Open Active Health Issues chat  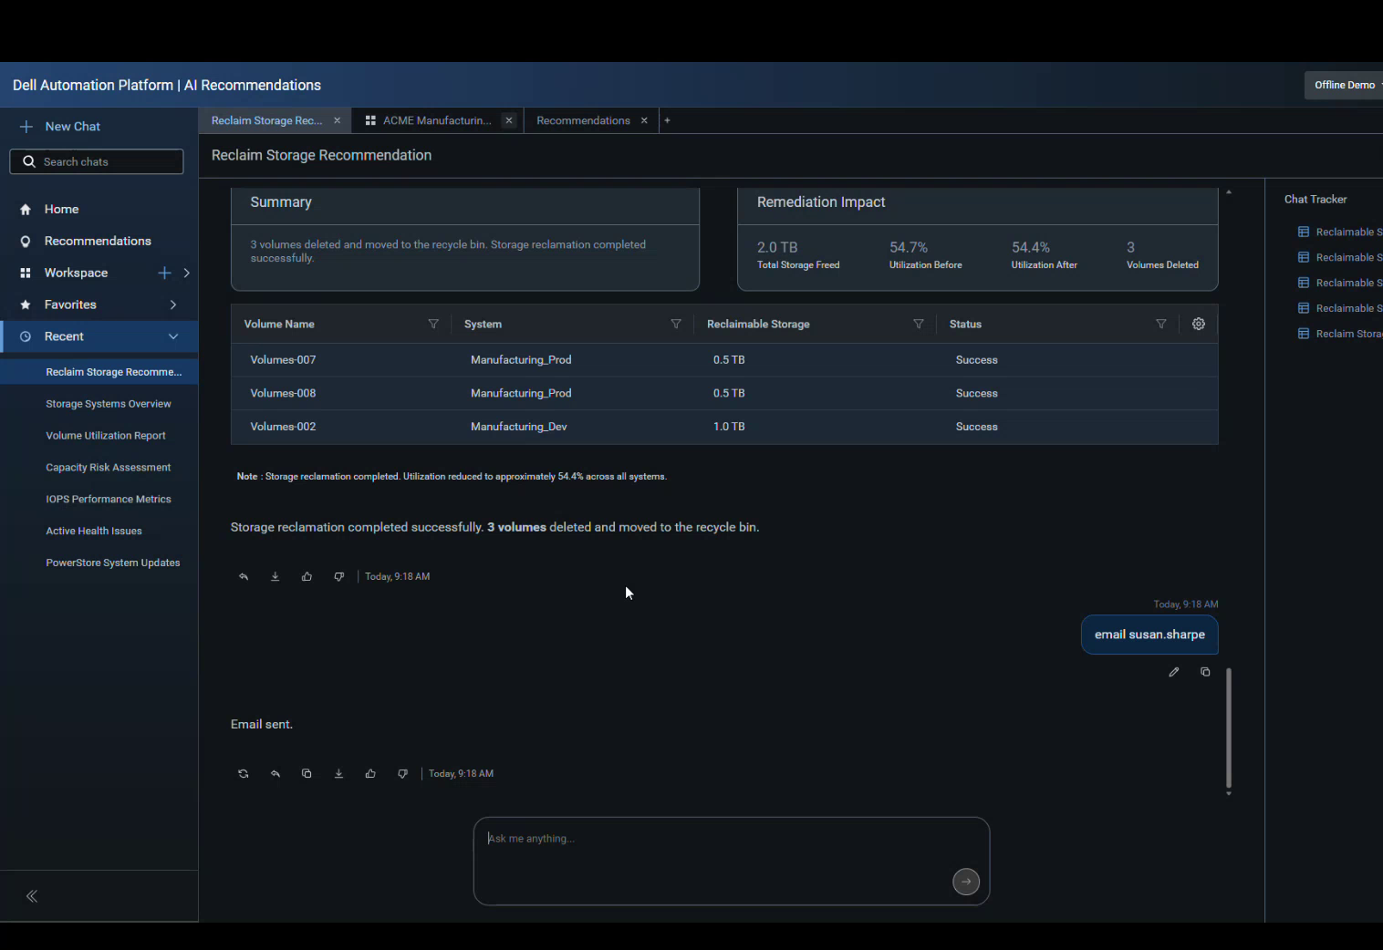pos(94,532)
